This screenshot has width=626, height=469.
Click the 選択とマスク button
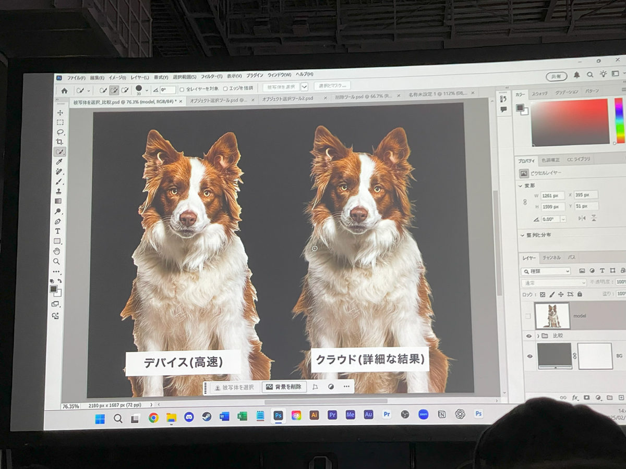332,86
